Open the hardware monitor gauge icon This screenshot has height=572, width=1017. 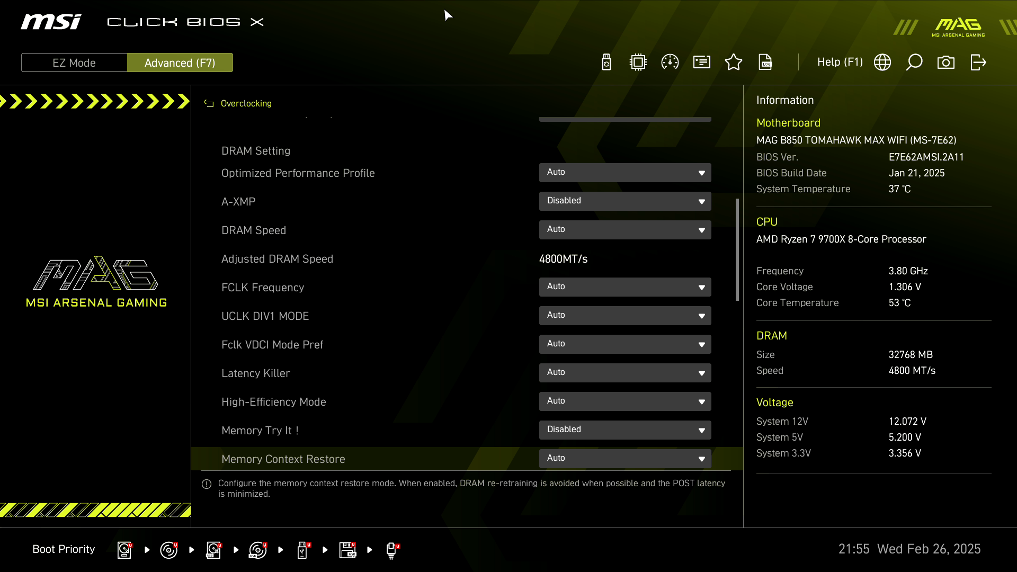670,62
